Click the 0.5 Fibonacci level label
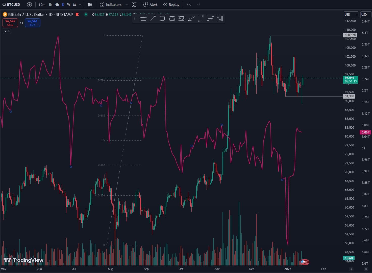The height and width of the screenshot is (273, 372). click(x=103, y=140)
